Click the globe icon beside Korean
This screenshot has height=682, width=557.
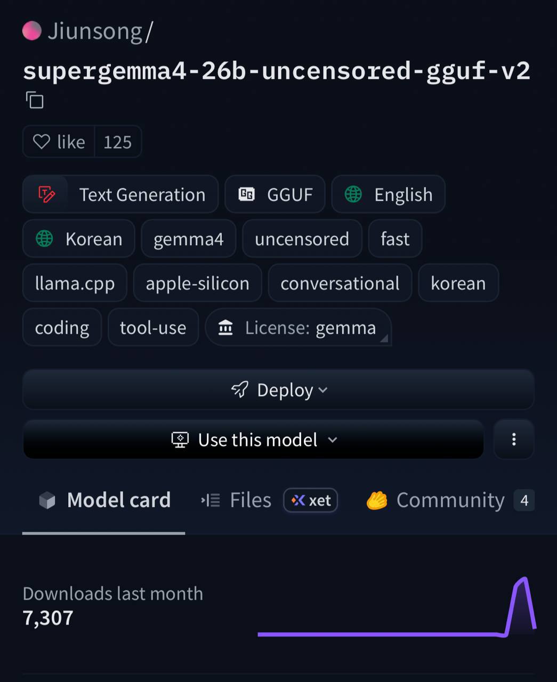[44, 239]
